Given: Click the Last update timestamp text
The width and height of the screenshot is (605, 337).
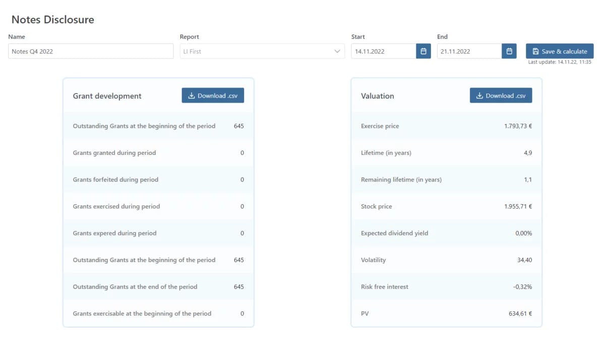Looking at the screenshot, I should (560, 62).
